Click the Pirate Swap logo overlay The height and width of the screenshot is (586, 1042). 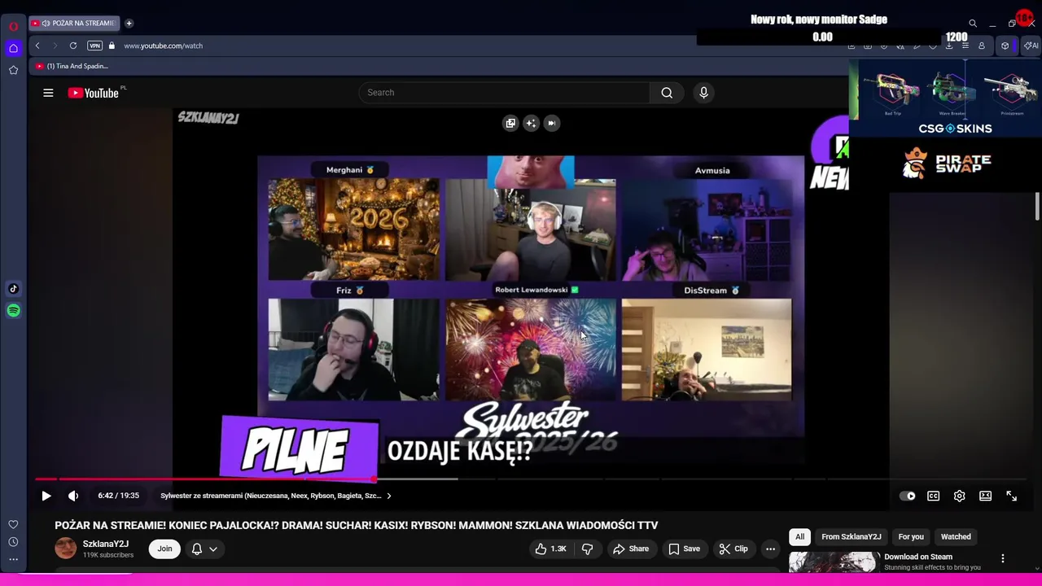947,163
